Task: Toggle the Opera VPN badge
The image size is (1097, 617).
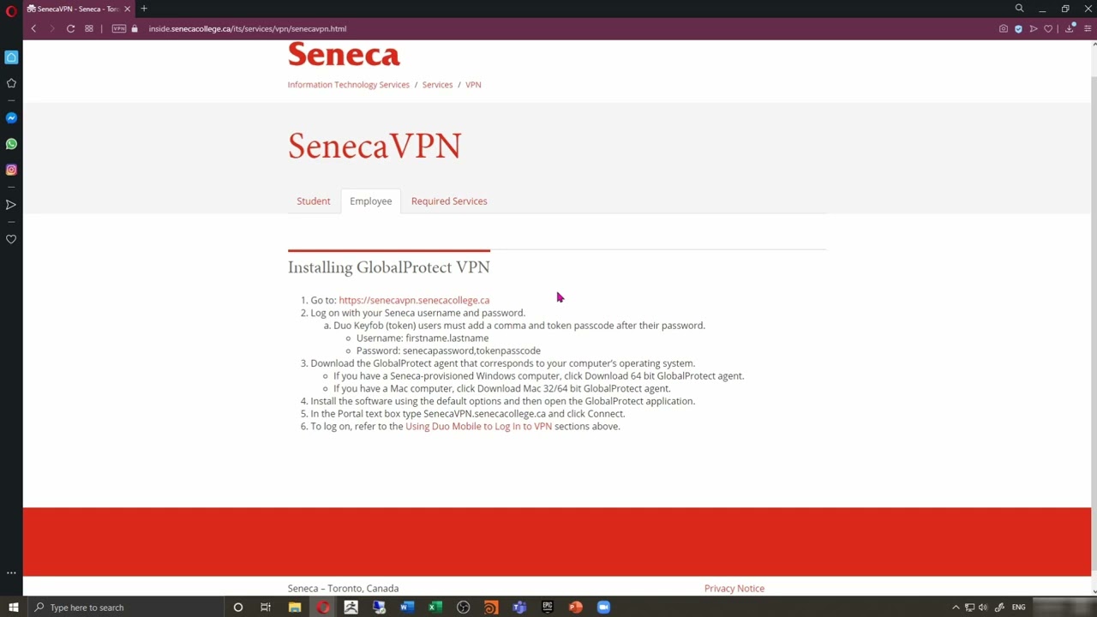Action: click(x=119, y=28)
